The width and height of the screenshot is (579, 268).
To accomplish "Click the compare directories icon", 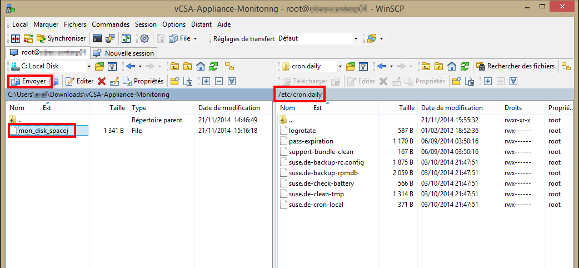I will (x=15, y=38).
